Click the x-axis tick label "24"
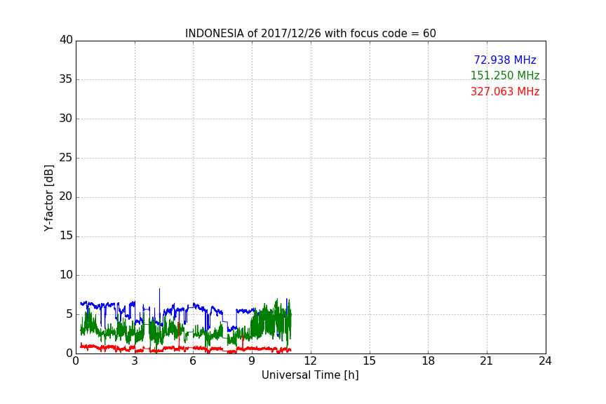The height and width of the screenshot is (404, 606). tap(545, 361)
